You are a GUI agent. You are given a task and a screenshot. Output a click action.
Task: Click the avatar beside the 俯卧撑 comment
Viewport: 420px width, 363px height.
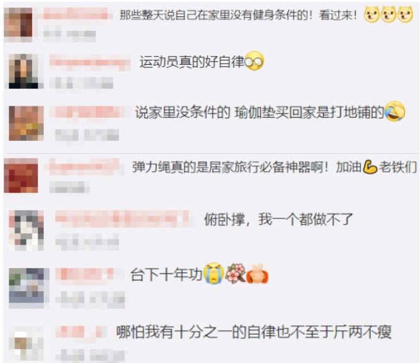[x=26, y=230]
